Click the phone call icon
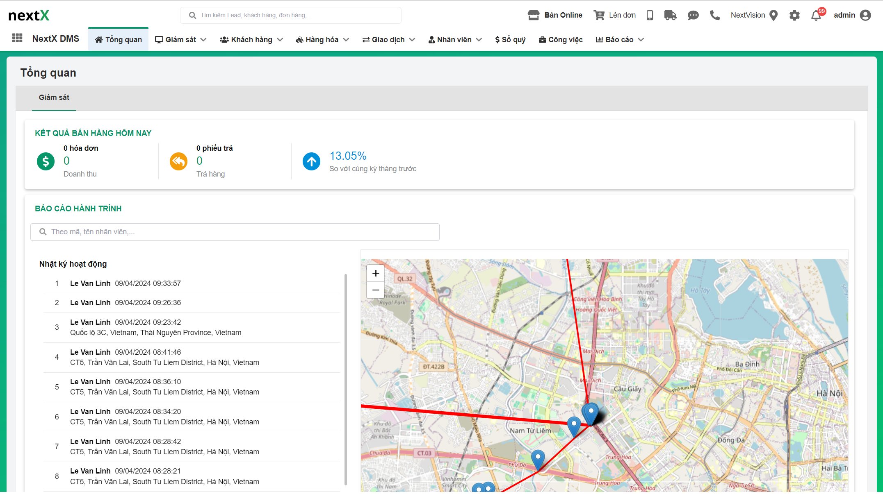The height and width of the screenshot is (494, 883). tap(714, 16)
